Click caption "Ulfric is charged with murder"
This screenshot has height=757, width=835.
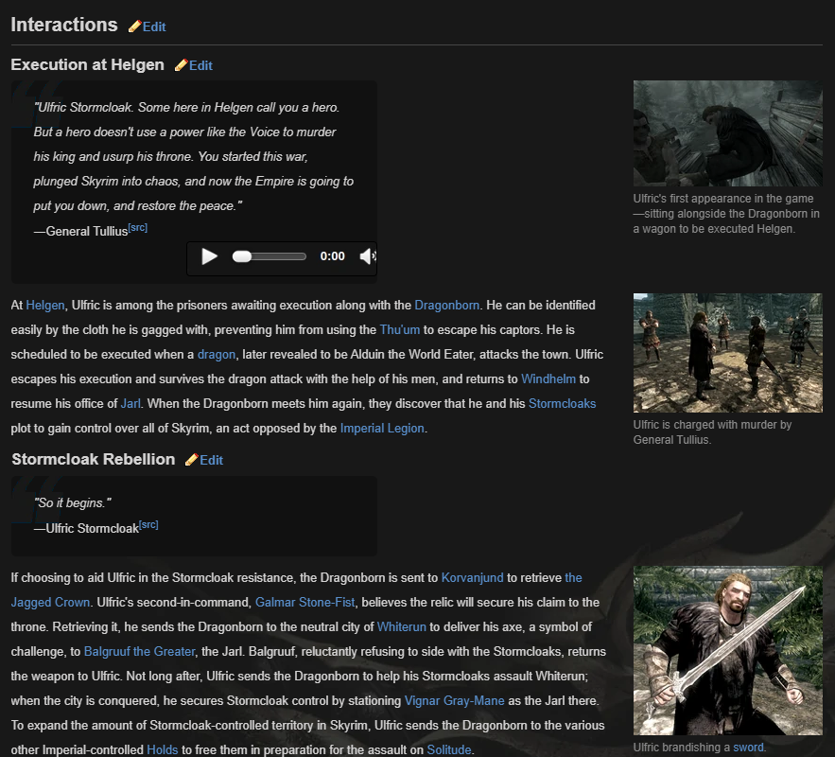click(x=712, y=432)
